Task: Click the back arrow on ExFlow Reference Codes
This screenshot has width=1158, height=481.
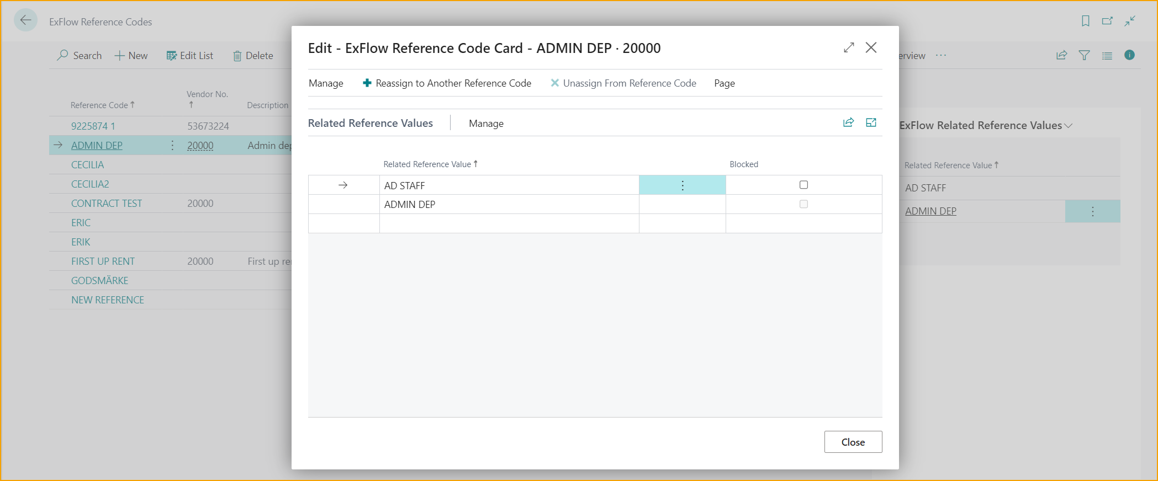Action: (x=25, y=21)
